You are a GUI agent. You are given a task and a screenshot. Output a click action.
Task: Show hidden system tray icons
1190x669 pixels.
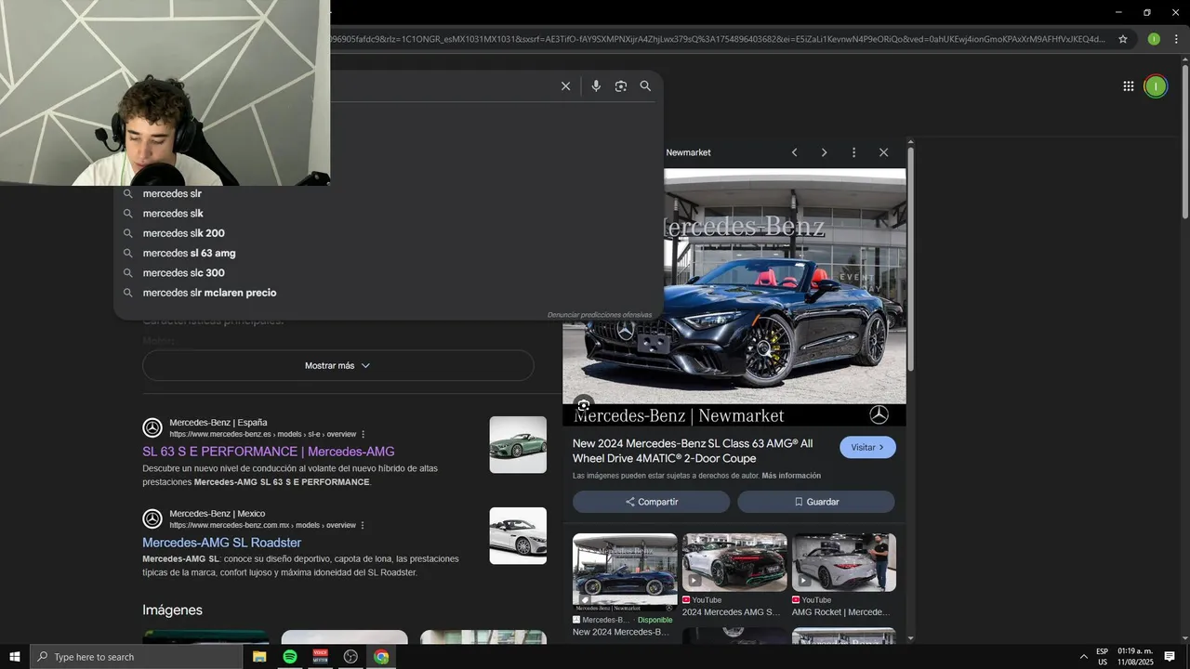coord(1083,657)
